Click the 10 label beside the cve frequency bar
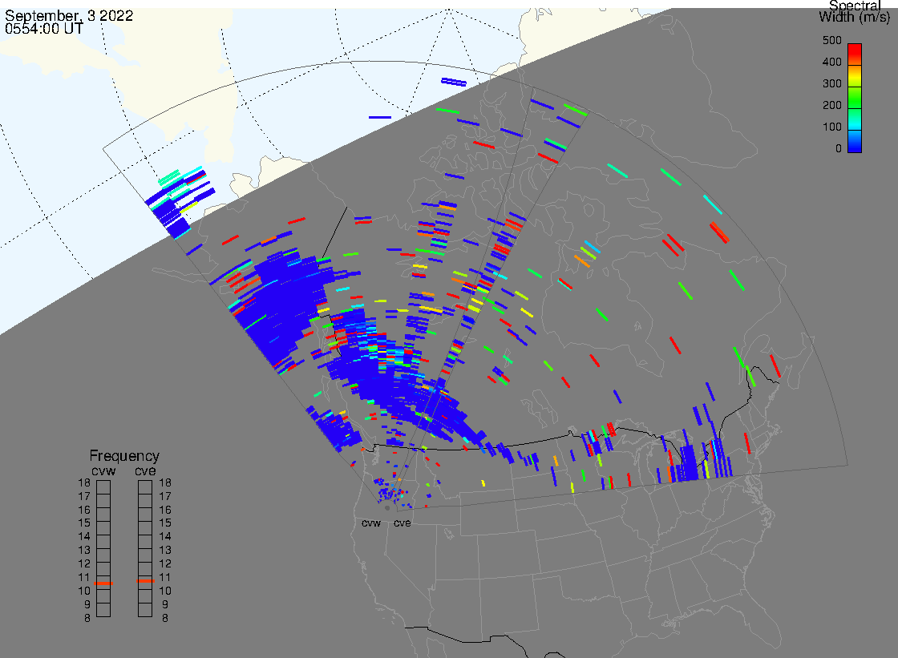The height and width of the screenshot is (658, 898). point(165,591)
